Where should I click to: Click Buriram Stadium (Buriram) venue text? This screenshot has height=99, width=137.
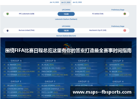click(66, 36)
